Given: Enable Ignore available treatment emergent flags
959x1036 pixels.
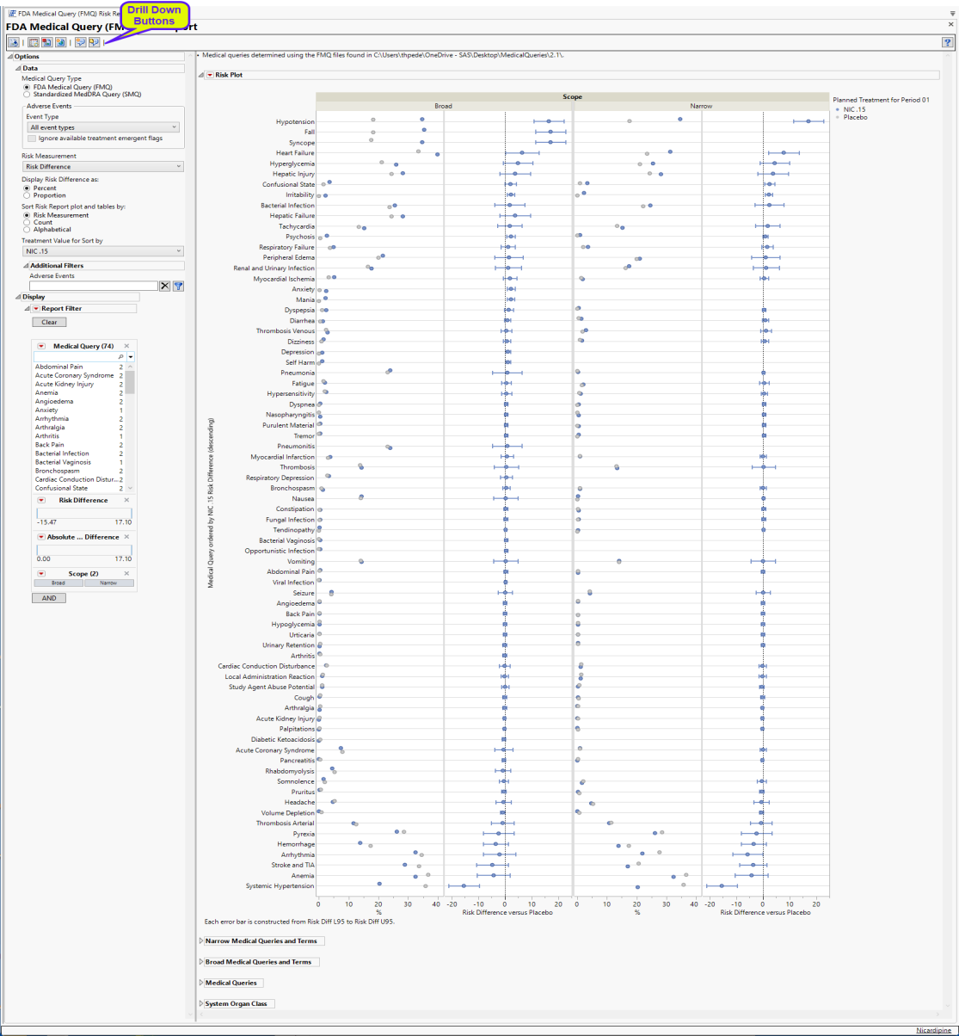Looking at the screenshot, I should click(x=32, y=138).
